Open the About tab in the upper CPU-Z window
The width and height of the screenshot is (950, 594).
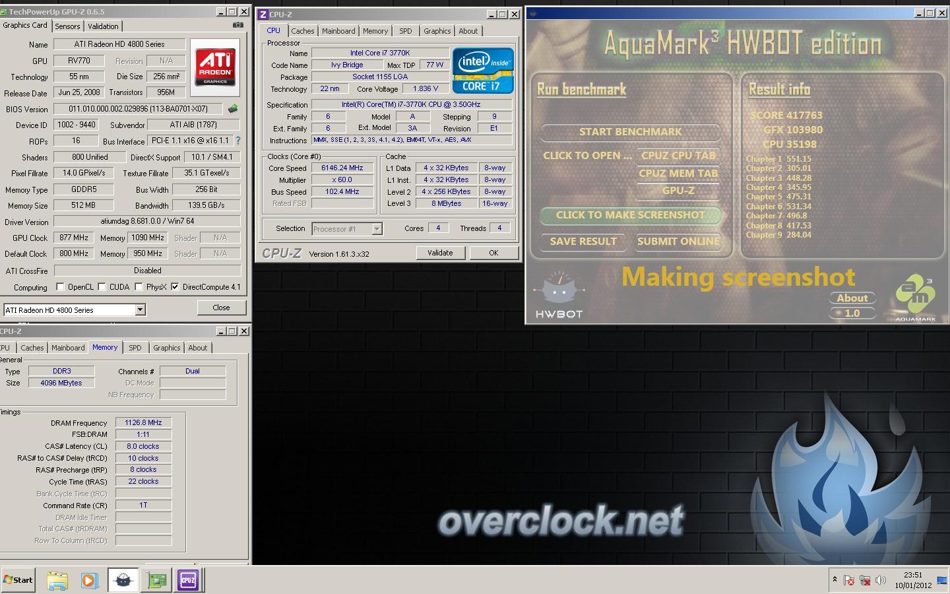point(468,31)
